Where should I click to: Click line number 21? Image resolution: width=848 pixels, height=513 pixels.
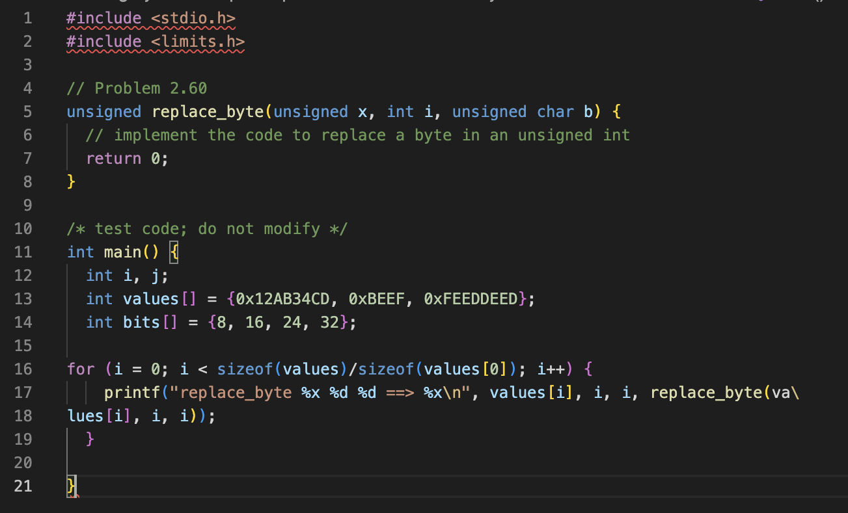[23, 486]
